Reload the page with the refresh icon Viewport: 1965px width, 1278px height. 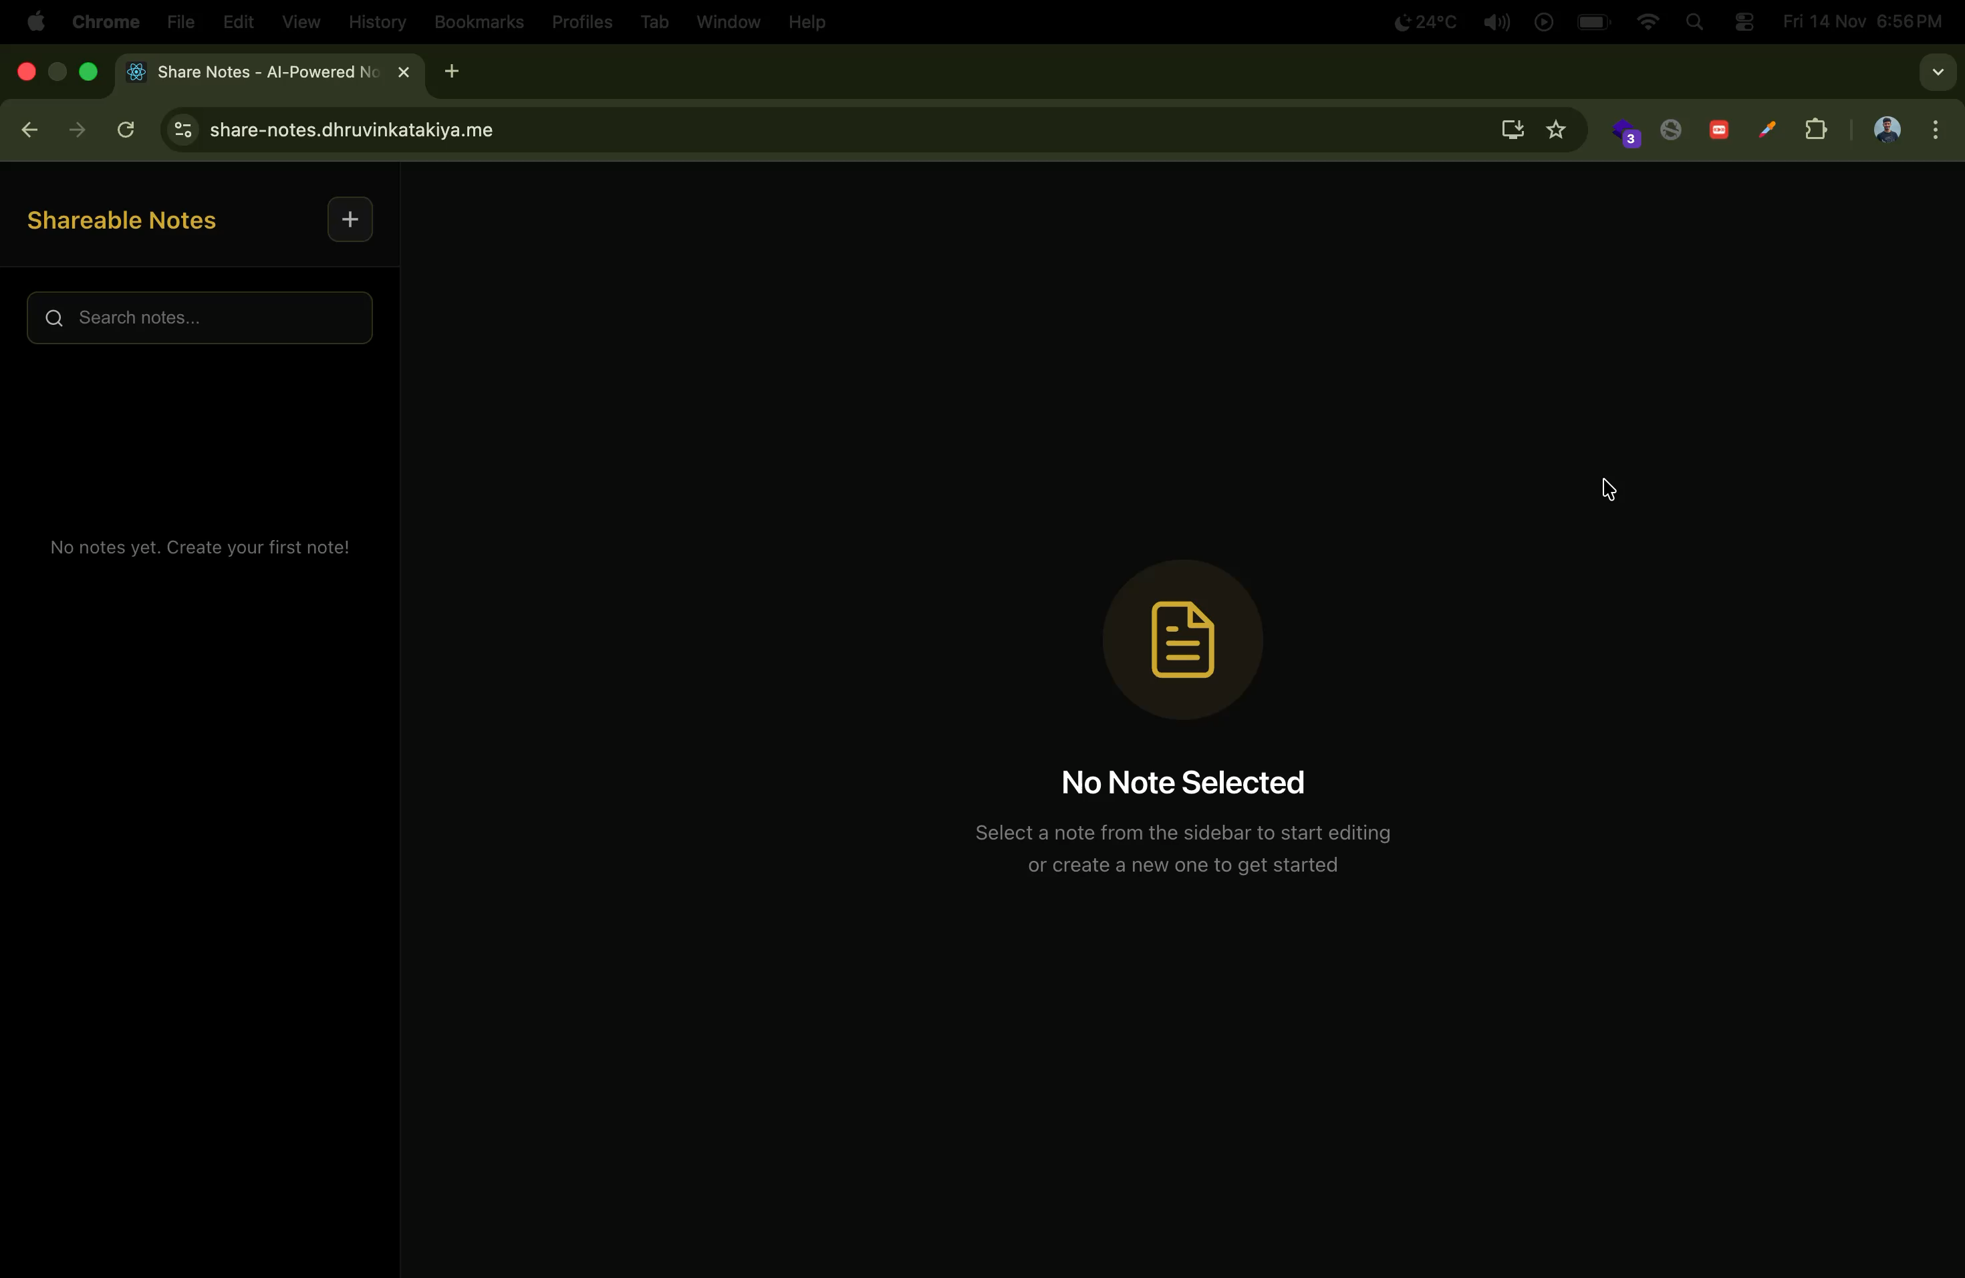125,130
